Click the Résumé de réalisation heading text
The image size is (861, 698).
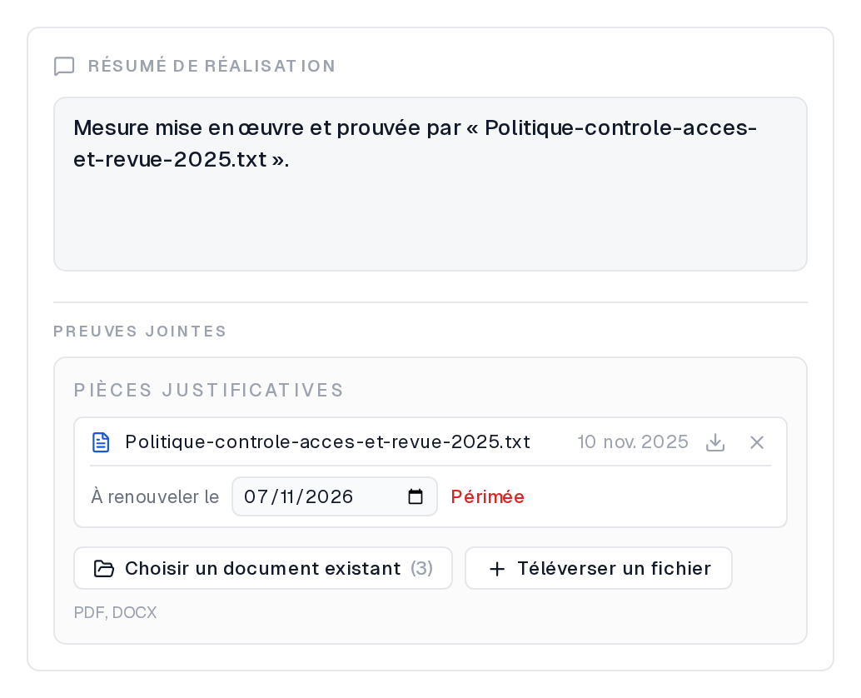(x=212, y=67)
